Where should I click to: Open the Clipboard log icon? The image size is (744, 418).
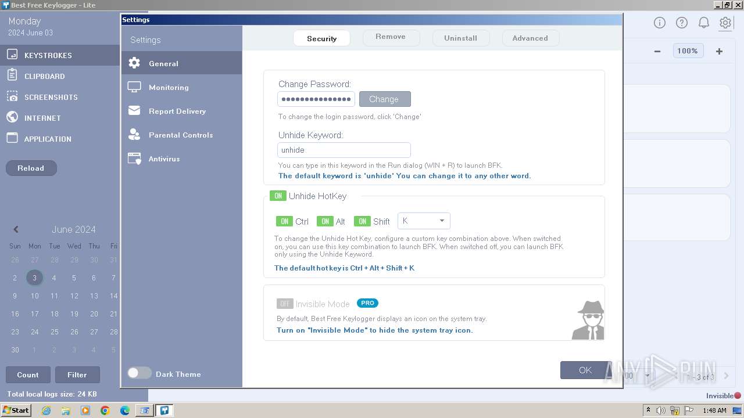[12, 75]
